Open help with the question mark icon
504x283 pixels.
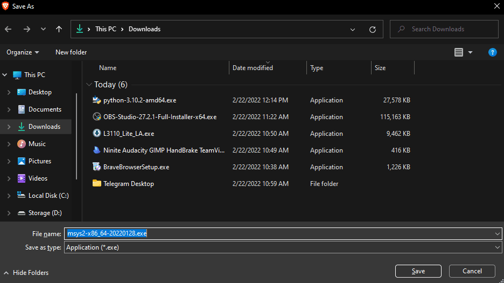[x=493, y=52]
